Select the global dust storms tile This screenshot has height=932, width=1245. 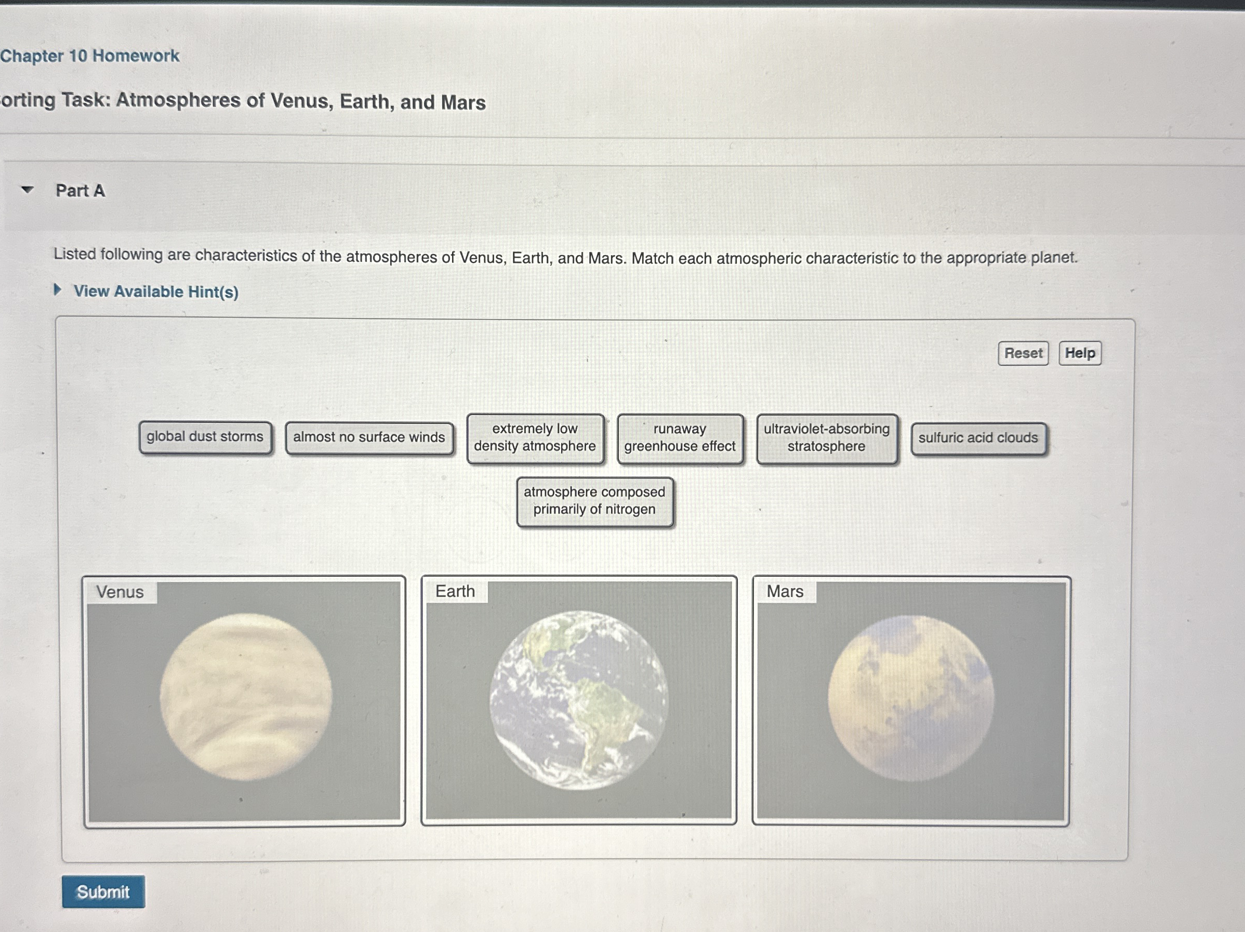tap(205, 437)
